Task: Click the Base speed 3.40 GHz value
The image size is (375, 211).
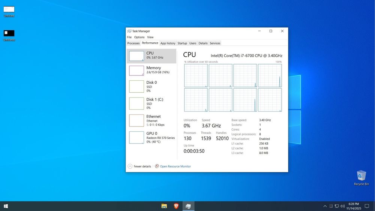Action: [x=265, y=120]
